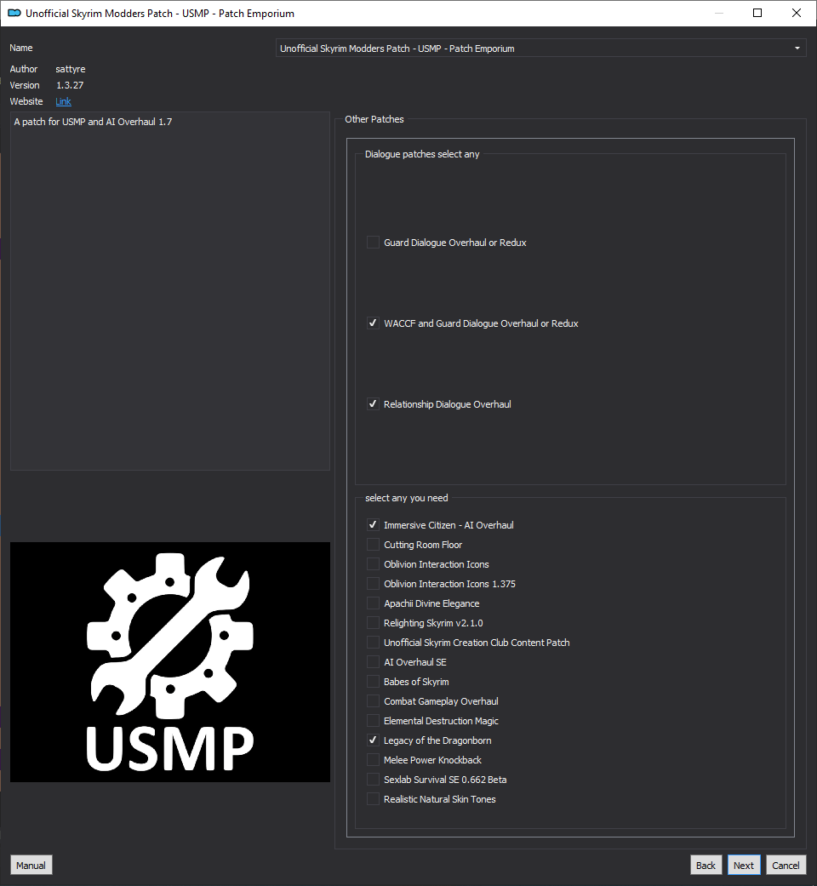Enable Elemental Destruction Magic patch
Viewport: 817px width, 886px height.
point(373,721)
